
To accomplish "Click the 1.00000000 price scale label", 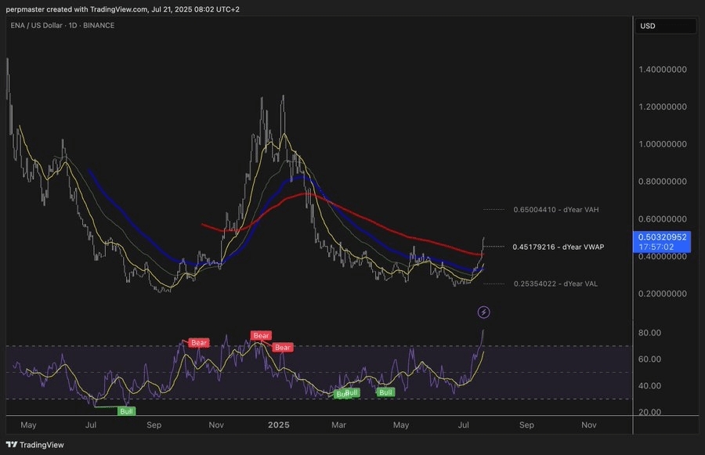I will (663, 145).
